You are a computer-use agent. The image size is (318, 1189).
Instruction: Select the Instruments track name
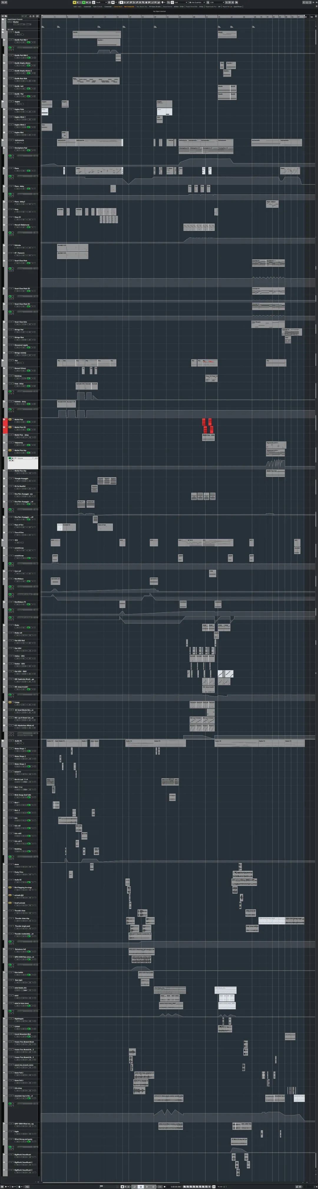(19, 140)
